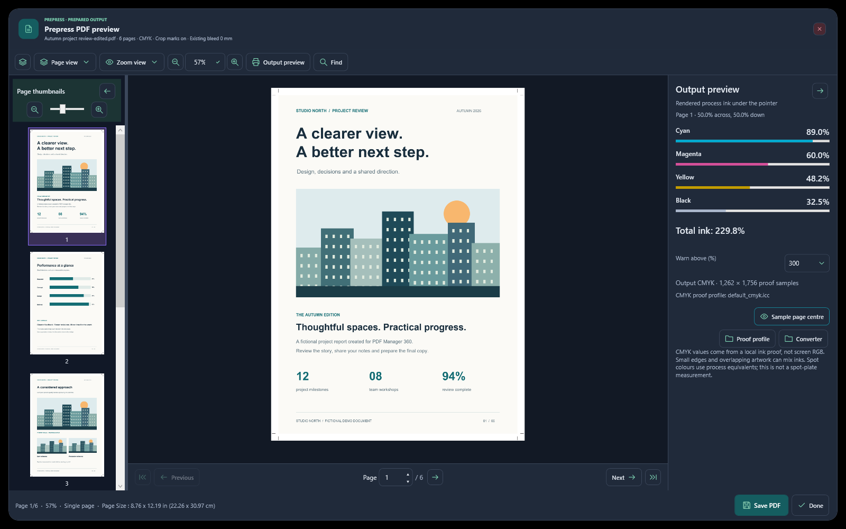
Task: Click the Next page button
Action: (x=624, y=477)
